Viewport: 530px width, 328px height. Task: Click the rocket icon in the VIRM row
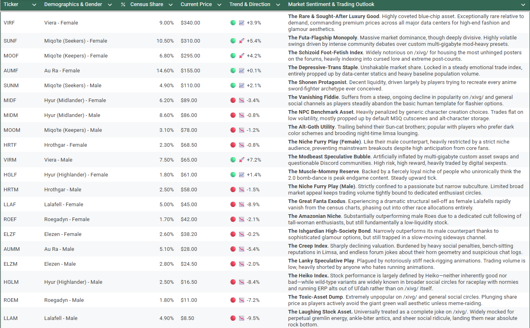[241, 160]
